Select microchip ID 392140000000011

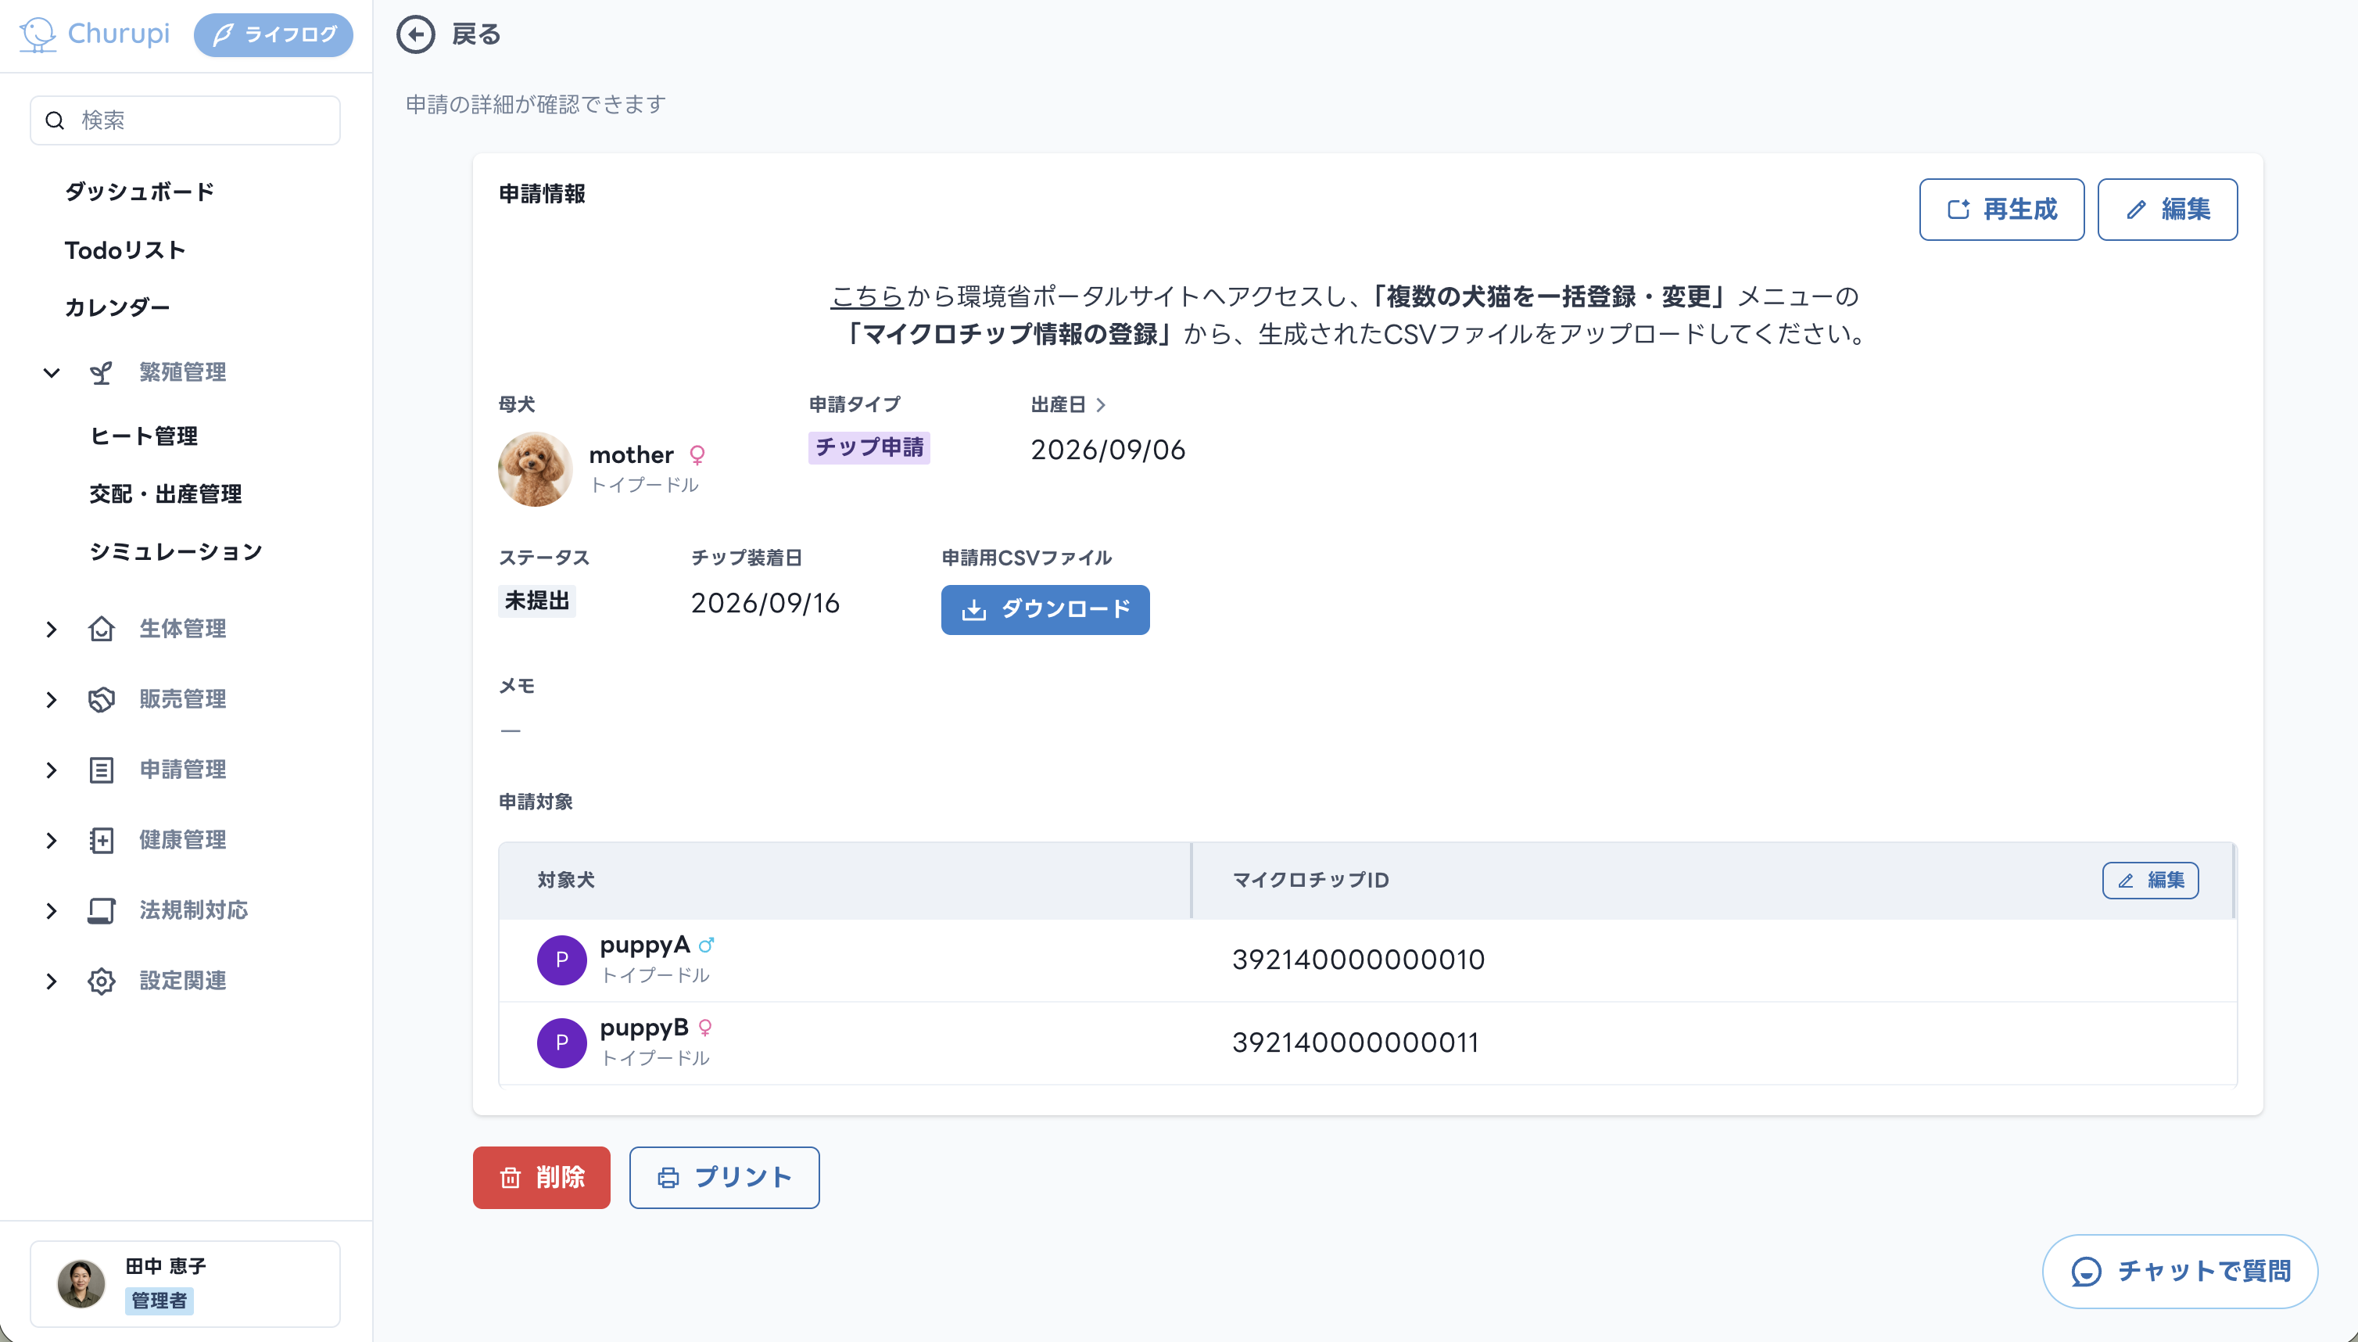point(1356,1042)
